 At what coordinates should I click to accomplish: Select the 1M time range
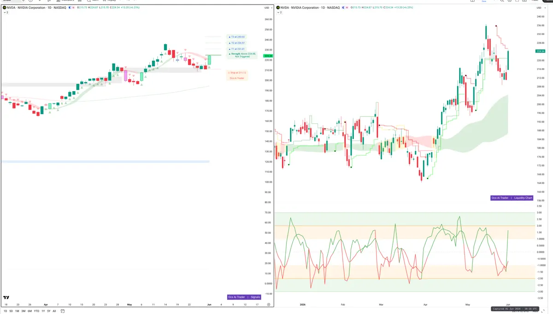tap(17, 311)
